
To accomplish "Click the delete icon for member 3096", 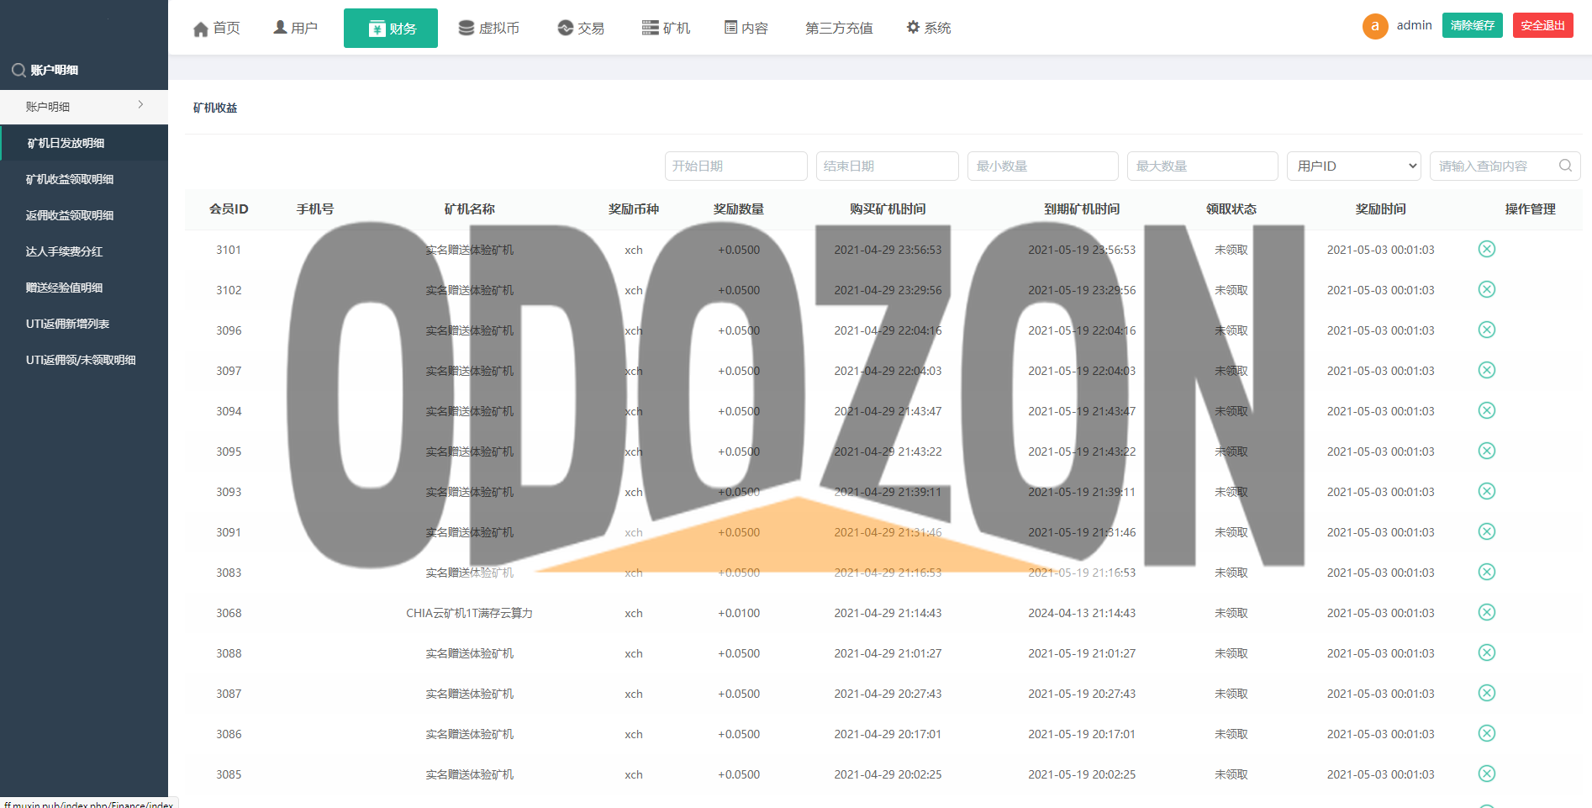I will point(1486,330).
